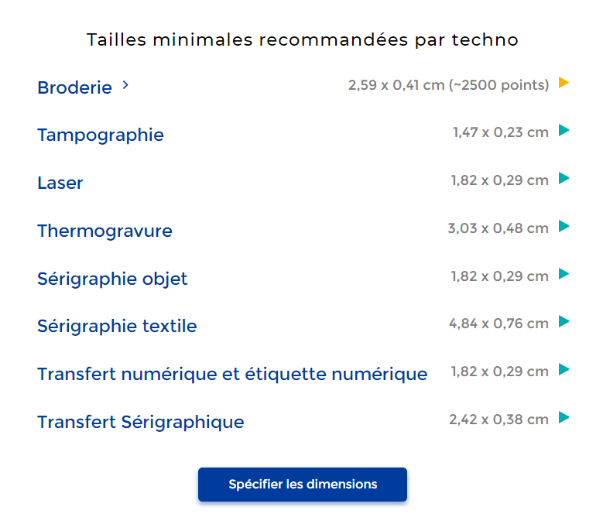Click teal arrow for Transfert Sérigraphique row
603x531 pixels.
(x=564, y=418)
